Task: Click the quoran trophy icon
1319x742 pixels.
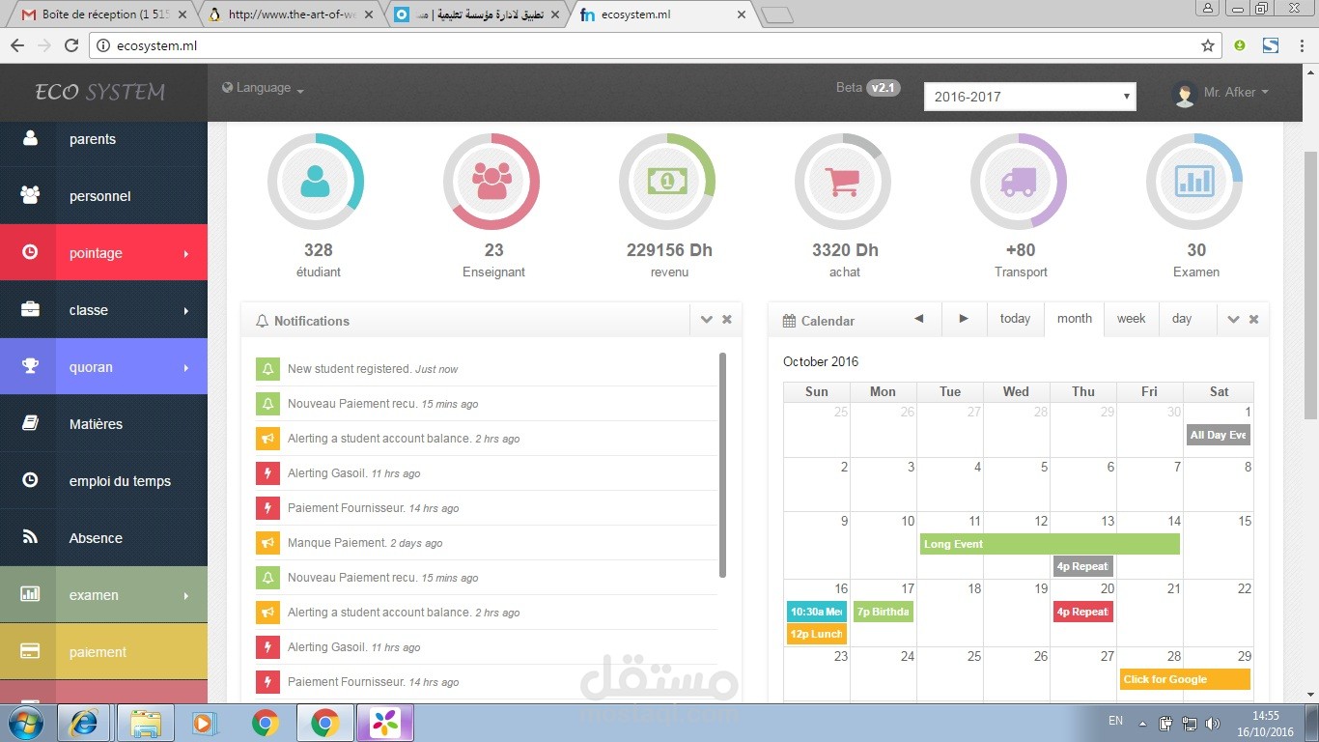Action: point(30,366)
